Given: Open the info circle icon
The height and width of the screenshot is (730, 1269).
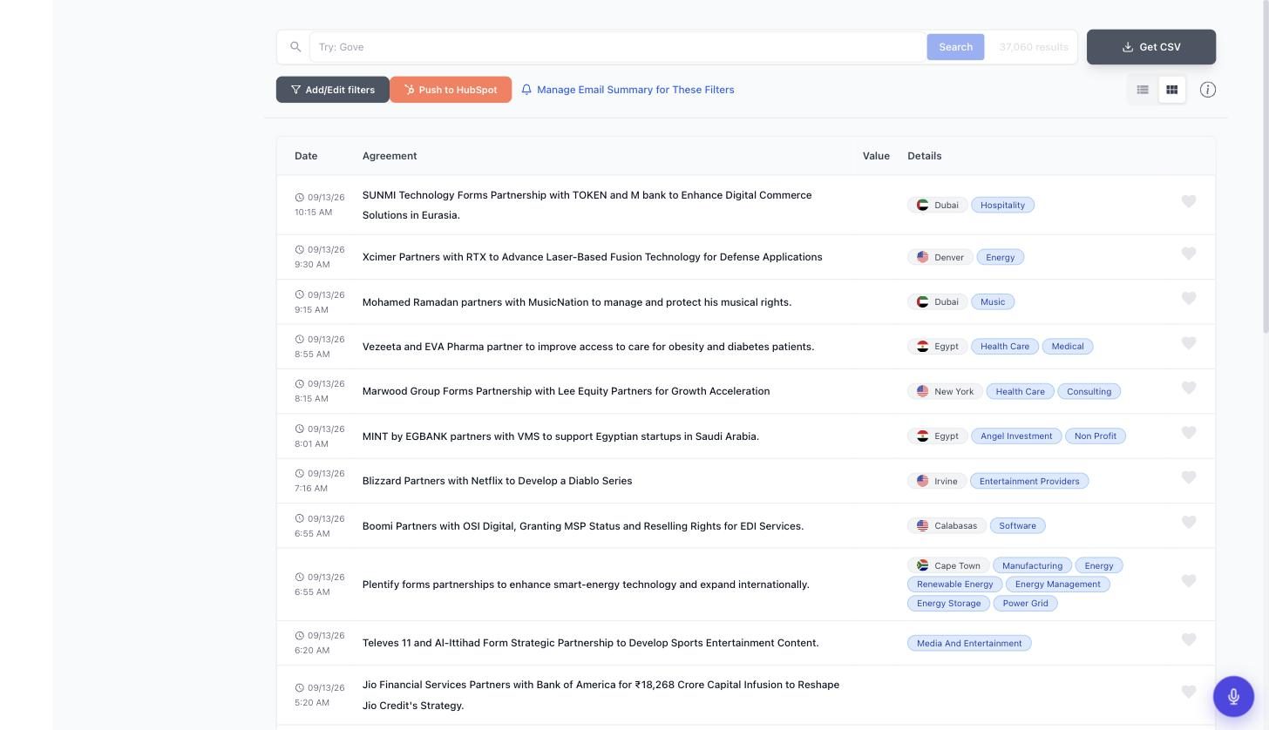Looking at the screenshot, I should pyautogui.click(x=1208, y=90).
